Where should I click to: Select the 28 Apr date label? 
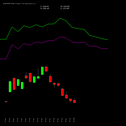point(62,120)
